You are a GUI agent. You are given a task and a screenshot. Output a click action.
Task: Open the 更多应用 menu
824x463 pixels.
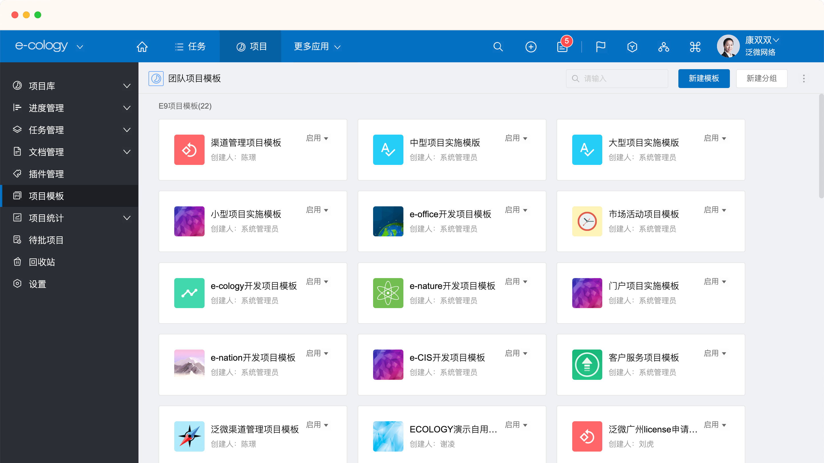point(317,47)
